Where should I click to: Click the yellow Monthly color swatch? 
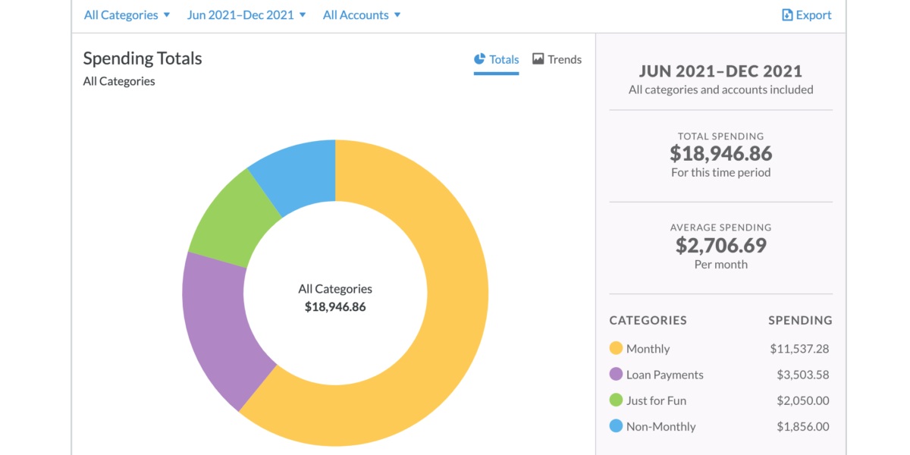click(617, 349)
